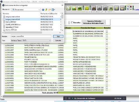Close the Desarrollo de Software recording bar

point(124,98)
